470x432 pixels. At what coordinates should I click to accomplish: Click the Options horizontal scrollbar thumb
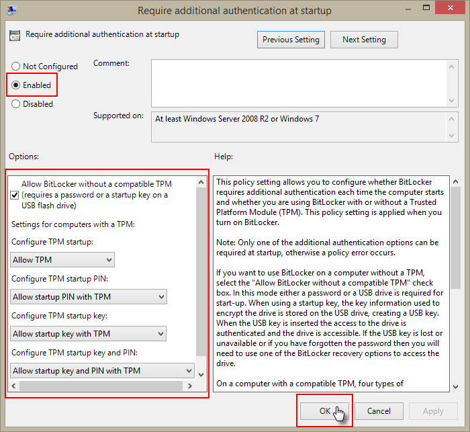point(101,386)
